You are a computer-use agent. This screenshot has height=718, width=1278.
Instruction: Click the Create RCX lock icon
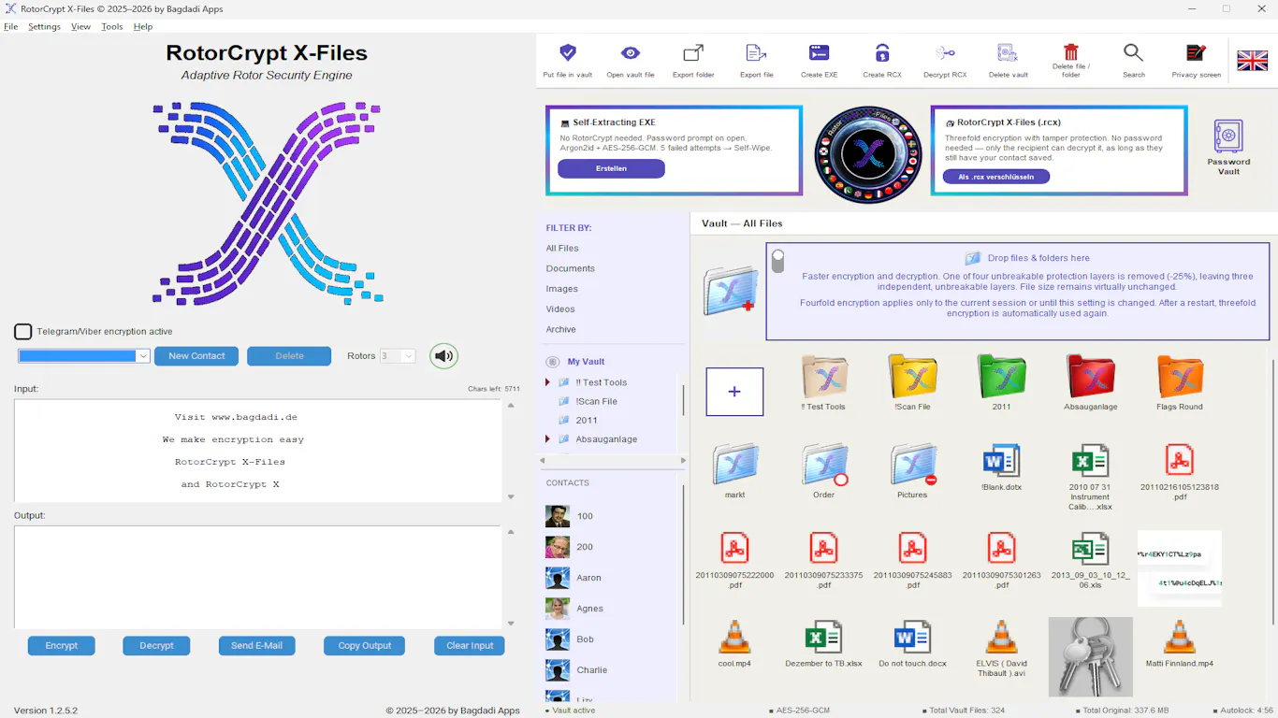click(882, 53)
